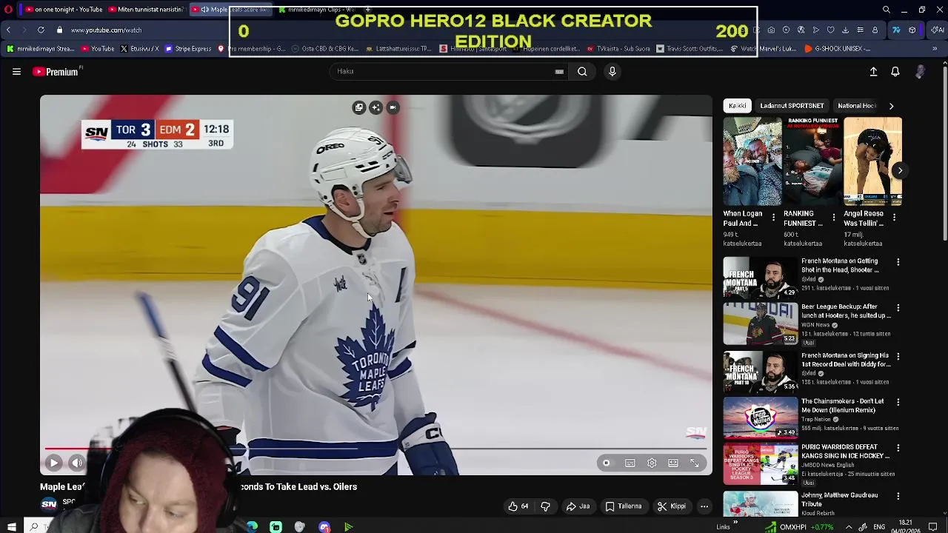Screen dimensions: 948x533
Task: Open Windows Start button
Action: 11,527
